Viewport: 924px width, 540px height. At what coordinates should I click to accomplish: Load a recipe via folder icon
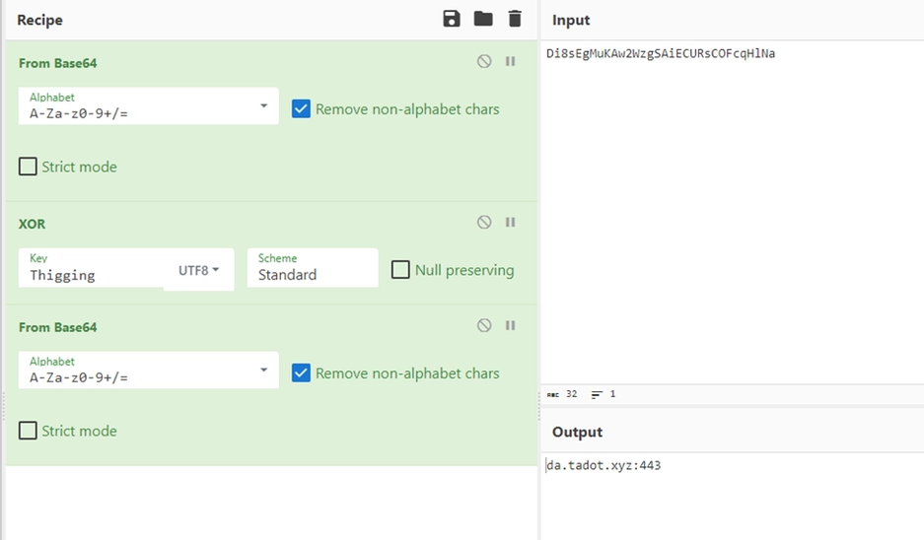click(483, 19)
